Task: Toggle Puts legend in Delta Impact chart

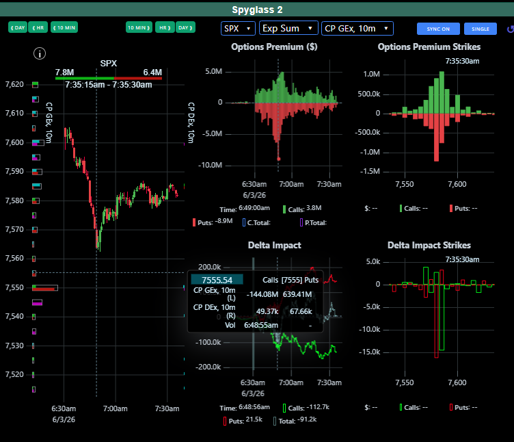Action: [x=243, y=421]
